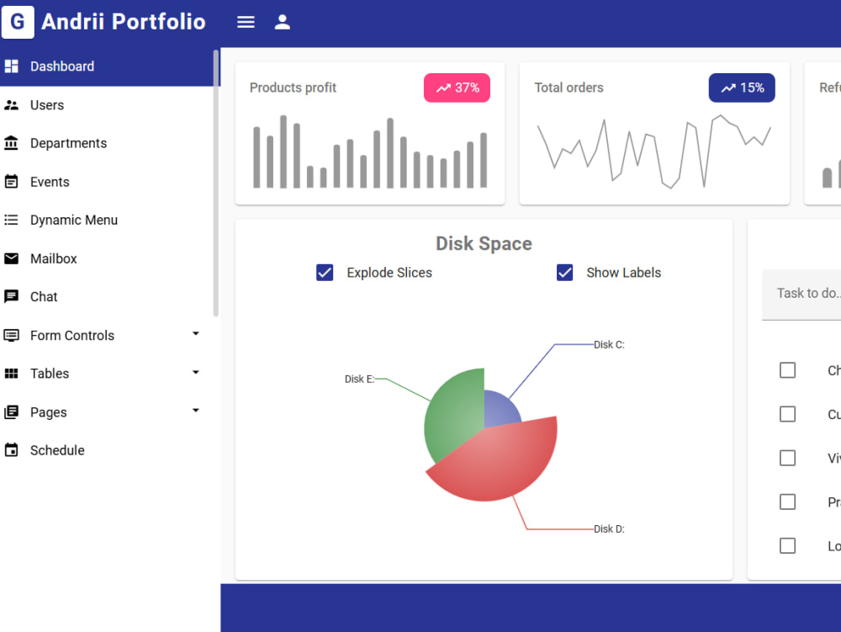The width and height of the screenshot is (841, 632).
Task: Click the Events calendar icon
Action: pyautogui.click(x=11, y=181)
